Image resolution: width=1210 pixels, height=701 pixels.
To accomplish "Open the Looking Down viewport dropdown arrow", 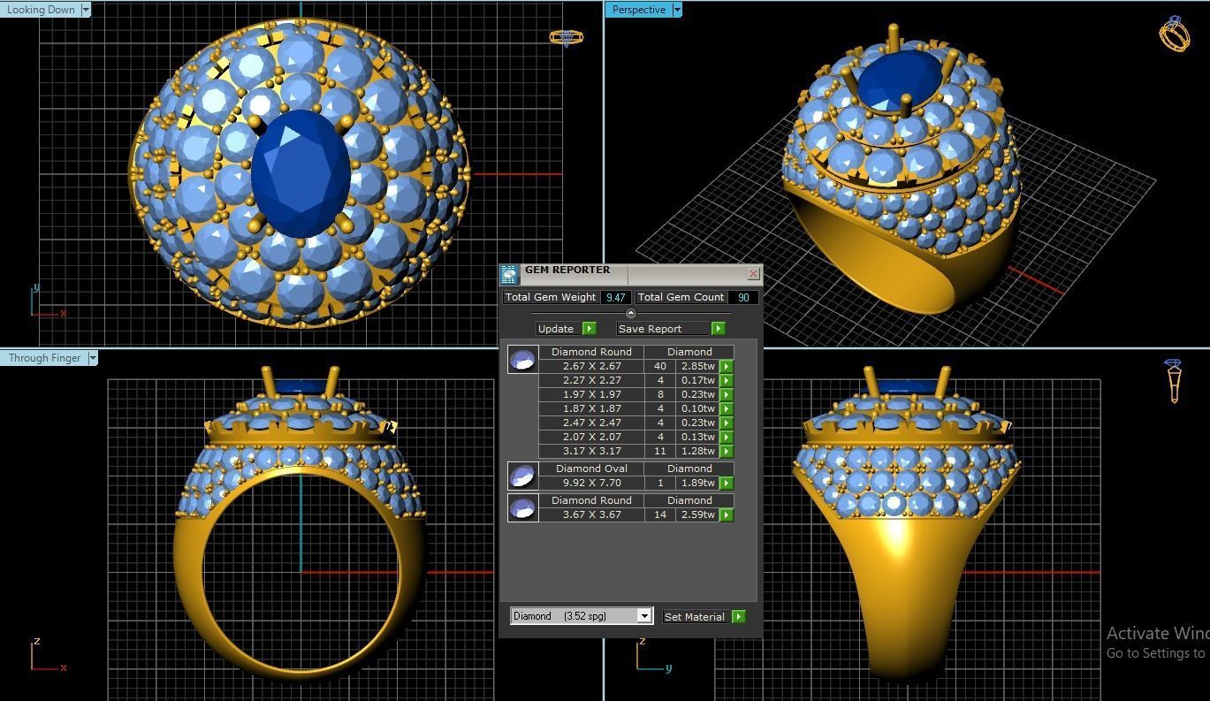I will coord(86,10).
